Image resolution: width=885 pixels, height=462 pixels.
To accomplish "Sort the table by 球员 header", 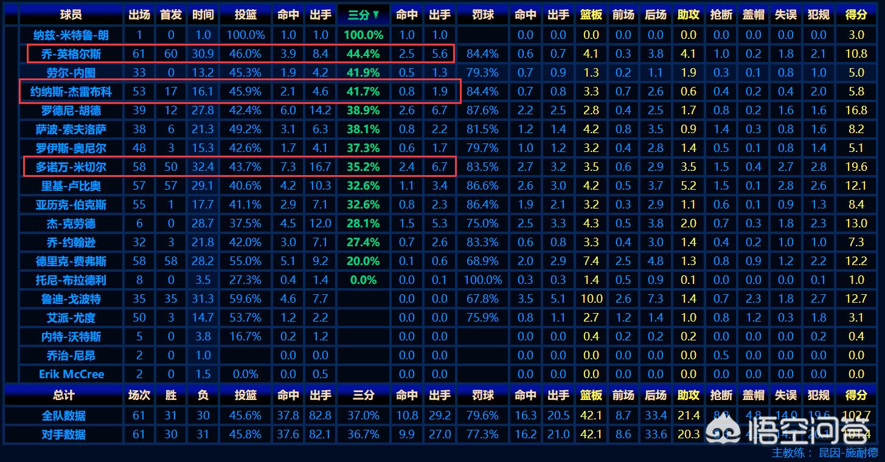I will click(x=71, y=15).
